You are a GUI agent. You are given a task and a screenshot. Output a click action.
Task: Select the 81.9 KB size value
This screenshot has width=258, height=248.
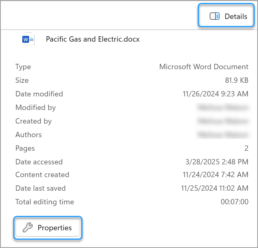(237, 80)
